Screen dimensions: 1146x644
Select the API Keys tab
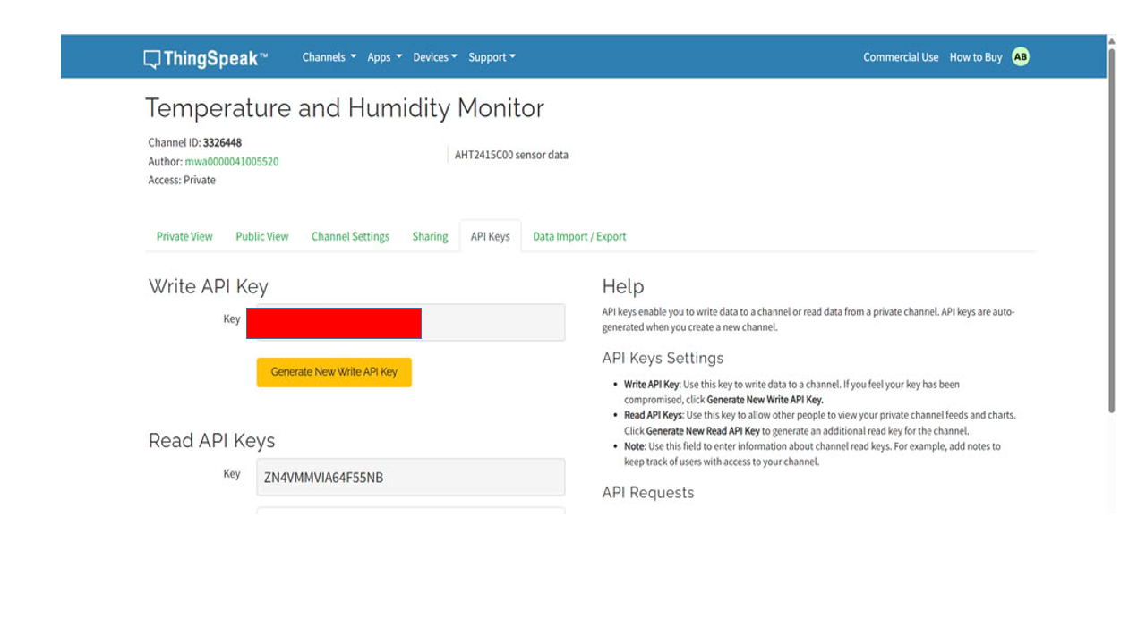pos(490,237)
